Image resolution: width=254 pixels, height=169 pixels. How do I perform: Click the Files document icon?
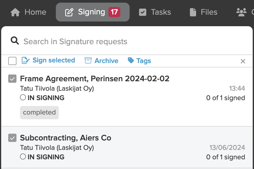pos(193,12)
